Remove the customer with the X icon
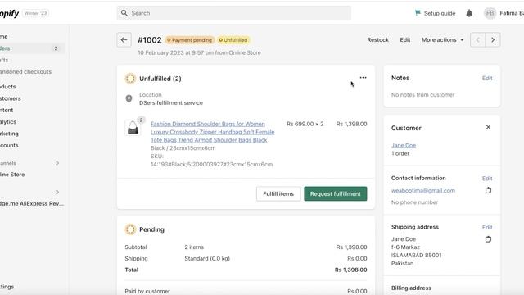 coord(488,127)
